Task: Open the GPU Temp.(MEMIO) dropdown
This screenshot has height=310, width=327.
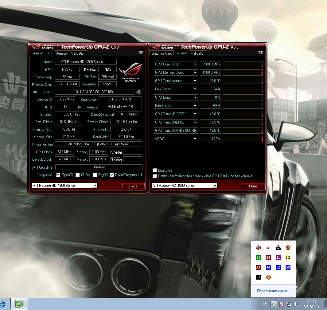Action: click(x=195, y=122)
